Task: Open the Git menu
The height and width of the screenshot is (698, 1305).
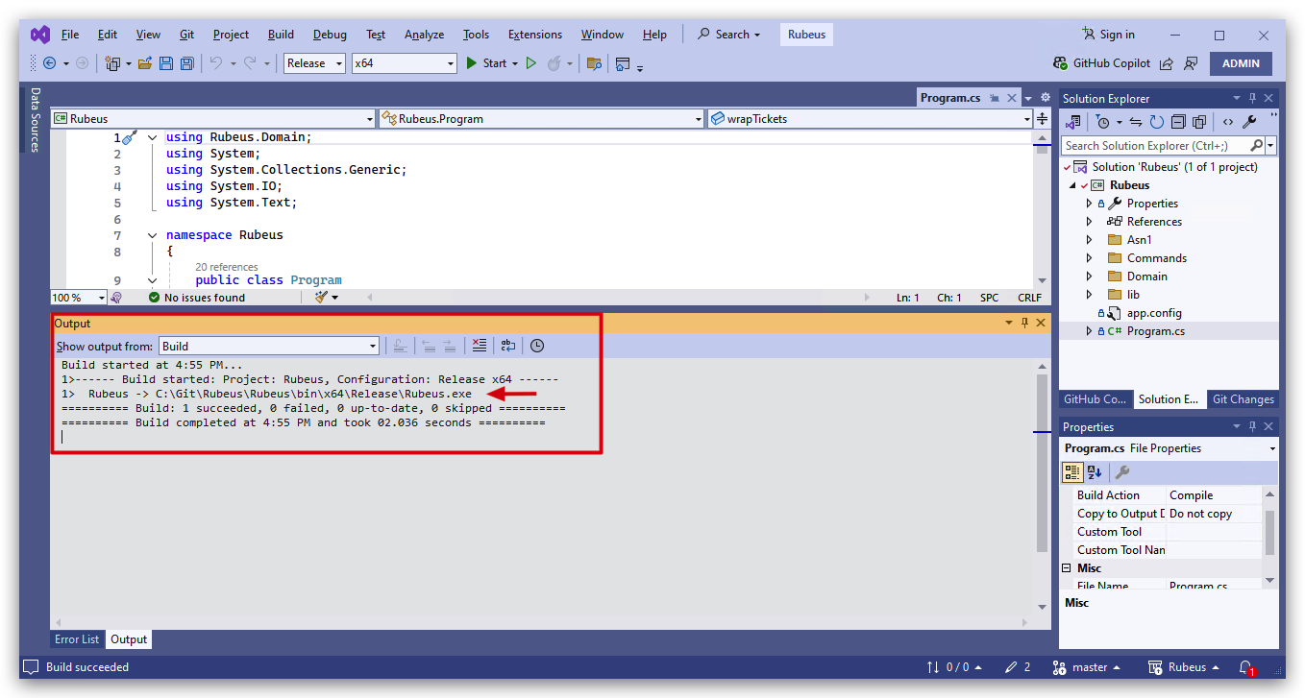Action: pos(186,35)
